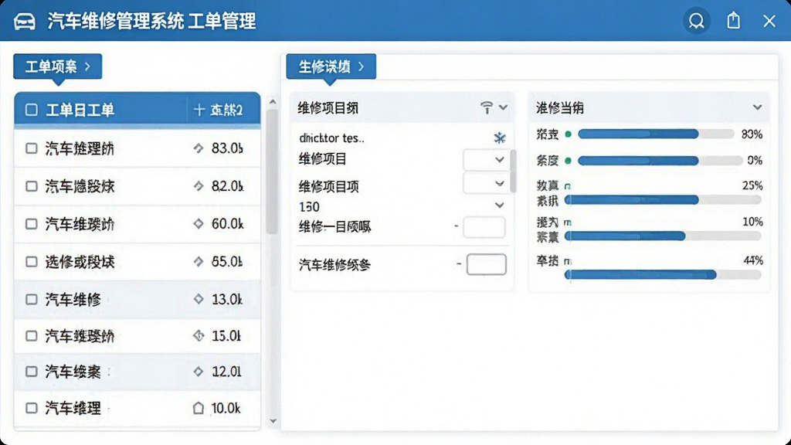
Task: Click diamond icon beside 12.0k value
Action: [x=199, y=372]
